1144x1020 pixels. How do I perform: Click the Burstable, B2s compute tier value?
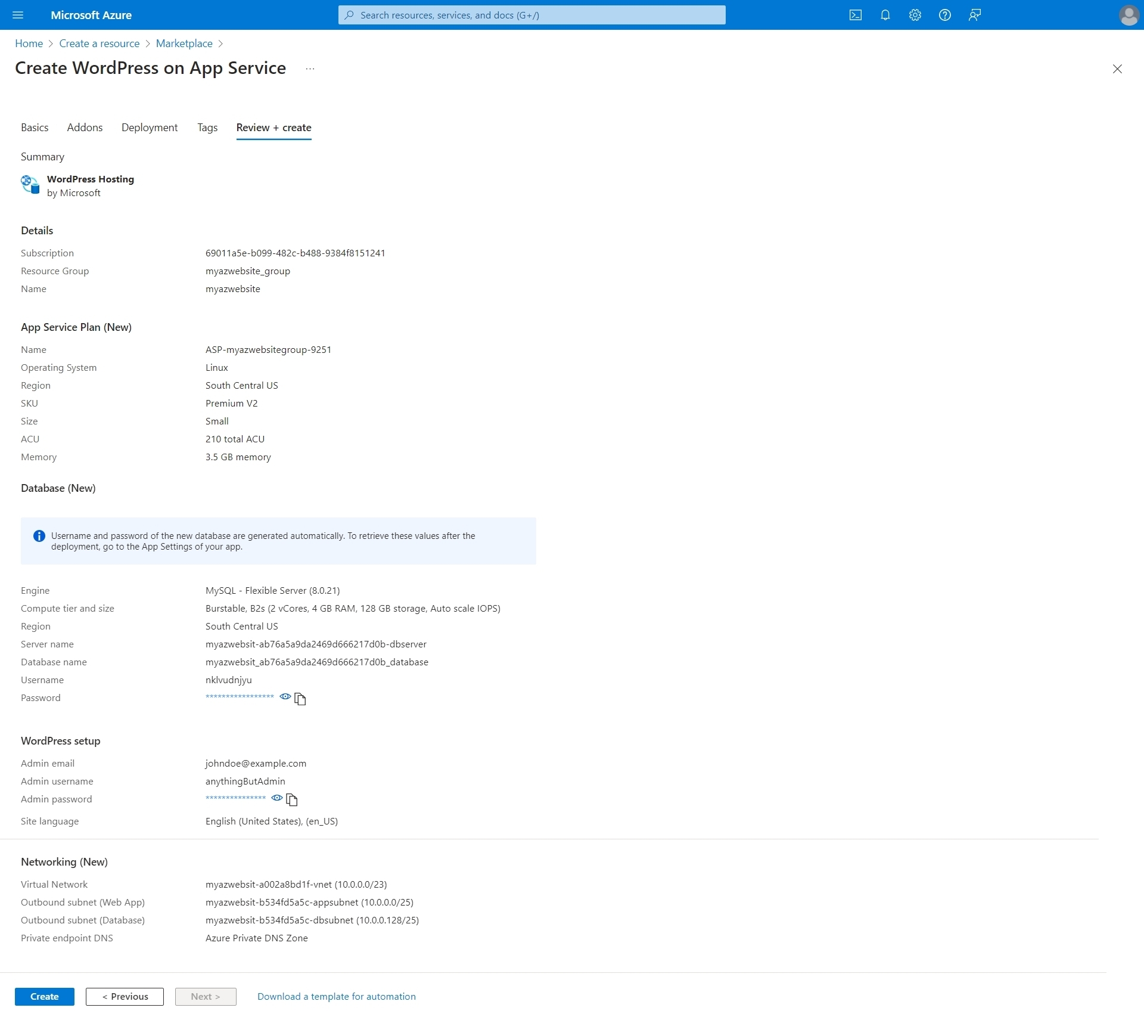[353, 609]
